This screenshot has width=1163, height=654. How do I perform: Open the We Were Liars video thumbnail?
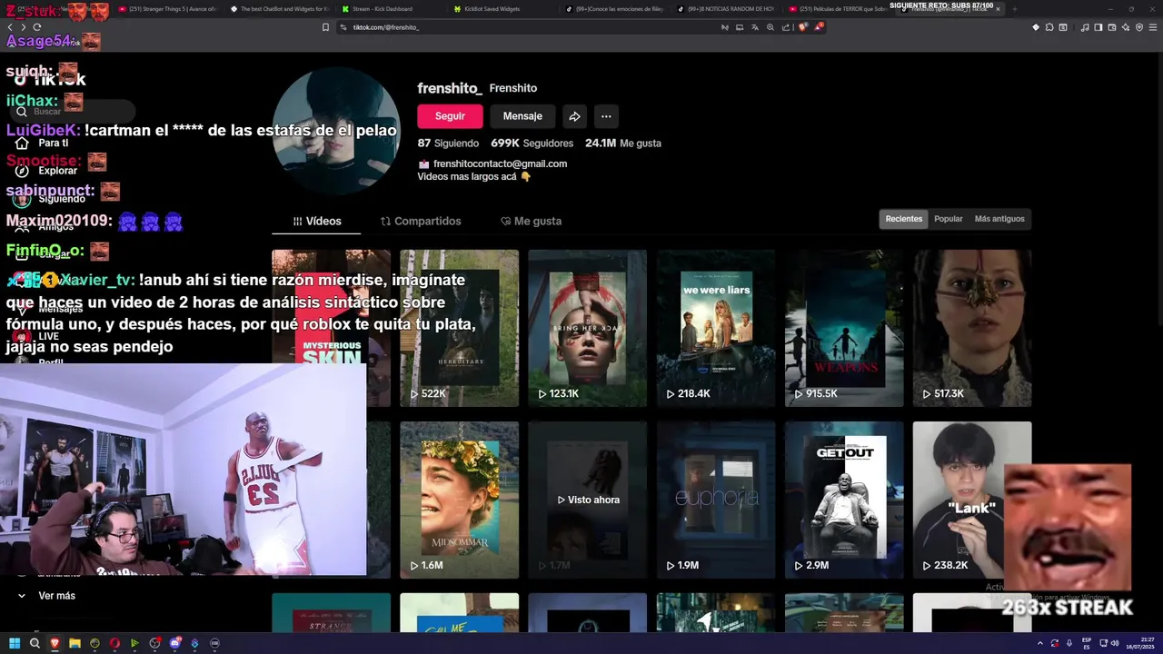point(716,328)
